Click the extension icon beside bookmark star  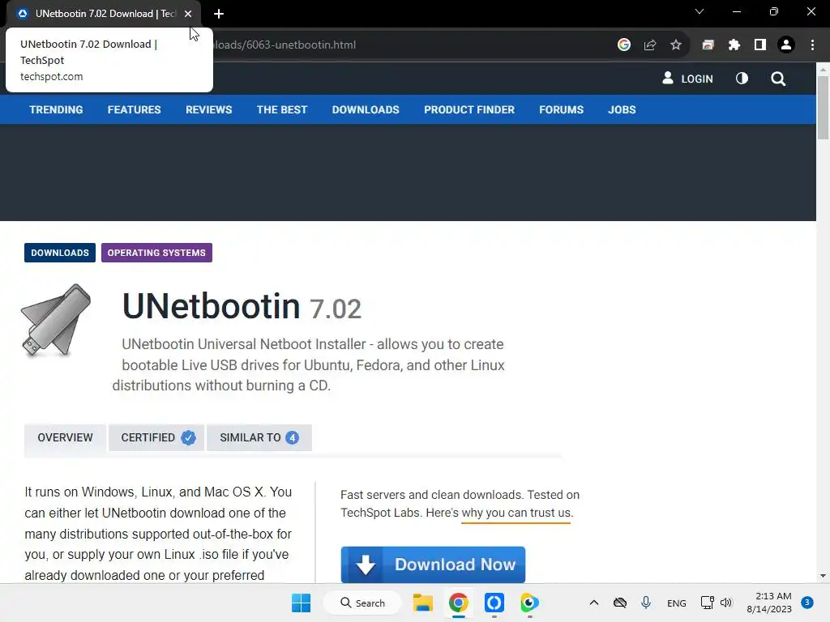tap(708, 45)
